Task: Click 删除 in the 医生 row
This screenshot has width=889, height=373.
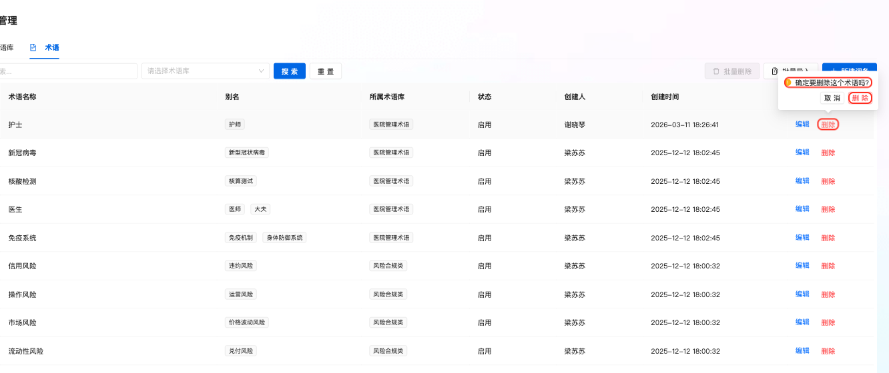Action: 828,209
